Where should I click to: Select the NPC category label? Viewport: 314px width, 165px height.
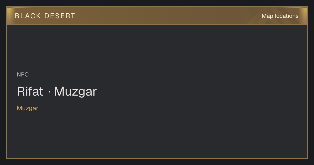click(x=23, y=75)
